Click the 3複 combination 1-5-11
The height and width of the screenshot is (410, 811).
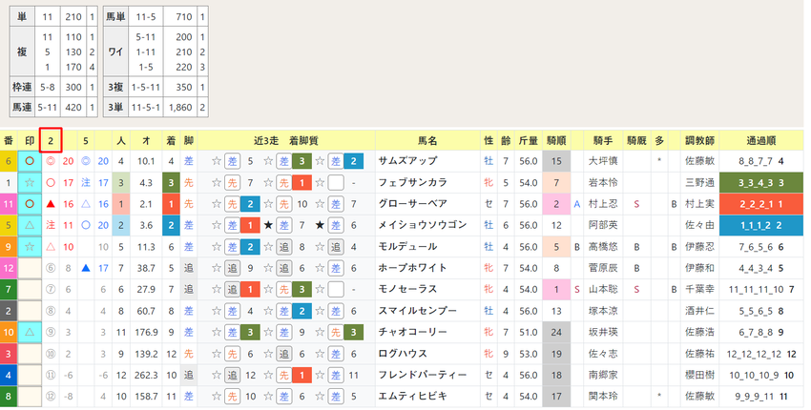[145, 88]
